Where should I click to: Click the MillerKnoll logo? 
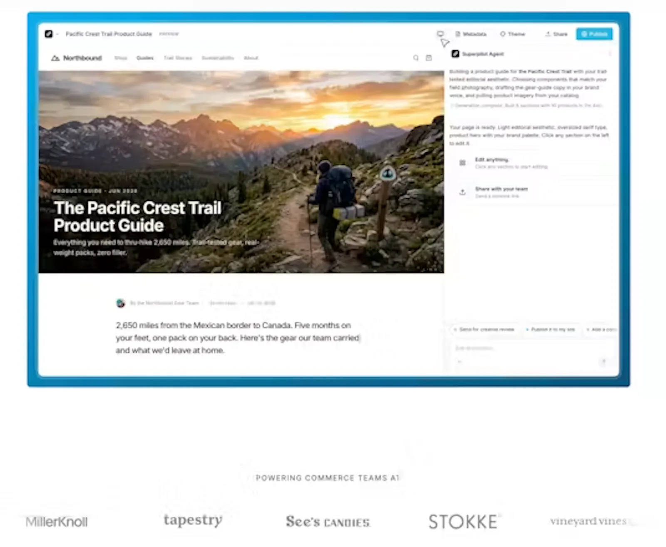[x=57, y=522]
